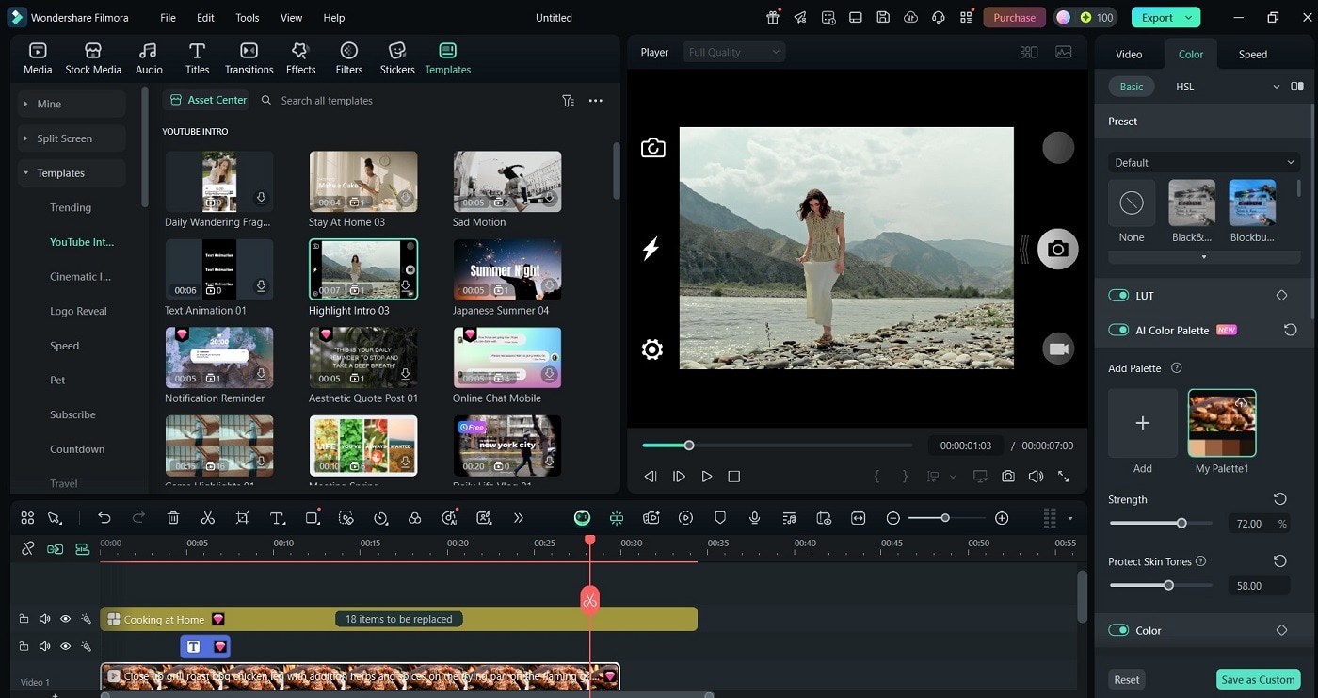Click the voiceover microphone icon
Screen dimensions: 1318x698
(x=754, y=518)
